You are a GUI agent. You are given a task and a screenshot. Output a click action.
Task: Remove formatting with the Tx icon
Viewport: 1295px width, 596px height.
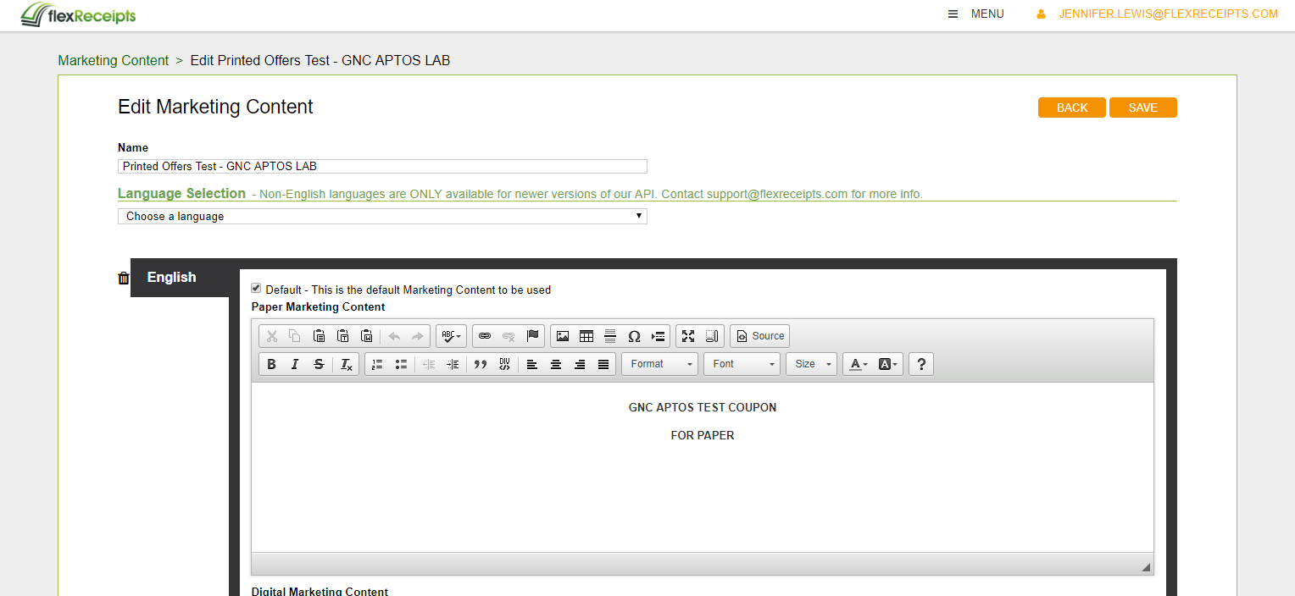tap(347, 364)
